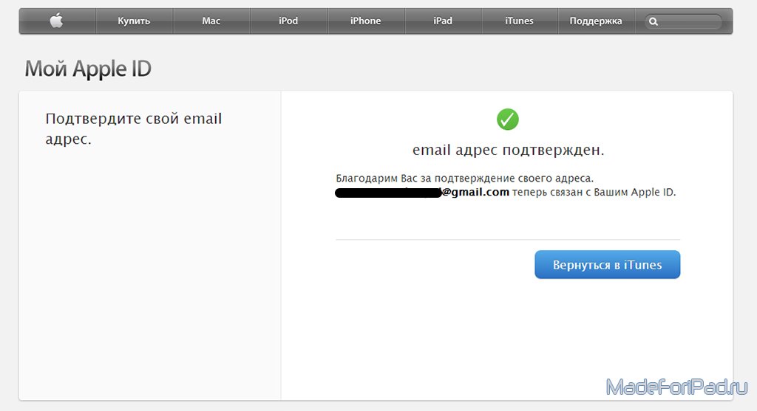Navigate to the iPad section
The height and width of the screenshot is (411, 757).
click(x=443, y=21)
